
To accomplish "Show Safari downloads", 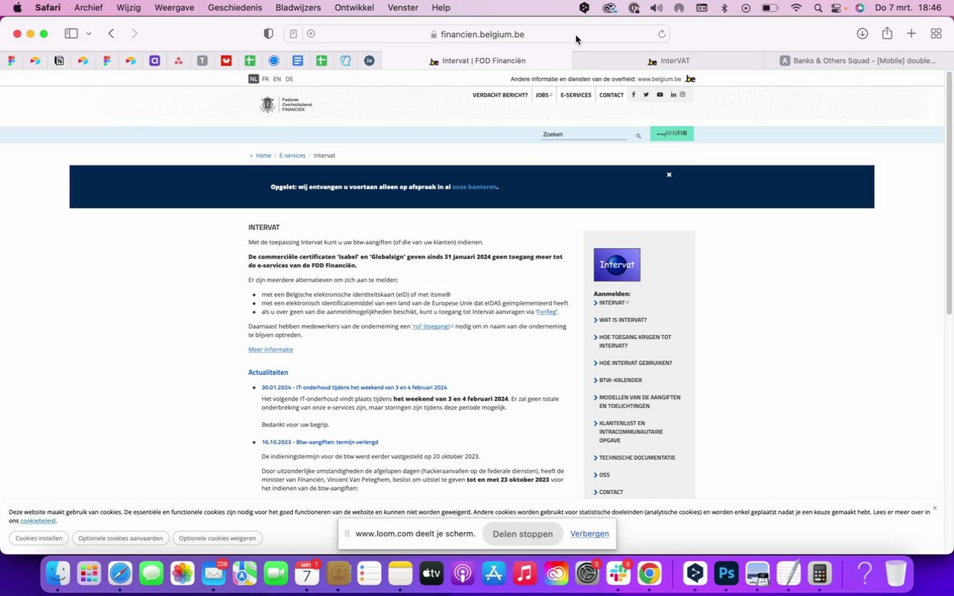I will (x=862, y=34).
